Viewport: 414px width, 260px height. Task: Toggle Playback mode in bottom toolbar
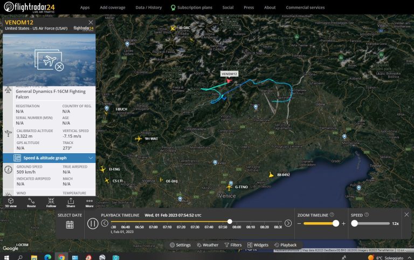[x=285, y=245]
